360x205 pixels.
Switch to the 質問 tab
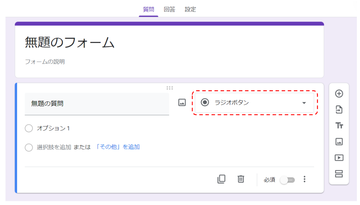tap(148, 9)
